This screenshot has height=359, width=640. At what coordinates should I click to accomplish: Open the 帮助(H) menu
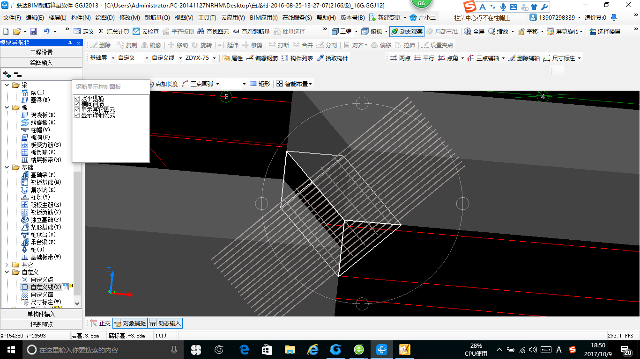point(326,18)
